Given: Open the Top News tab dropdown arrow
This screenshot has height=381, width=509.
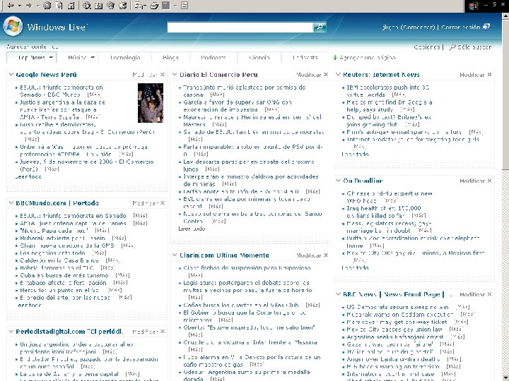Looking at the screenshot, I should 51,58.
